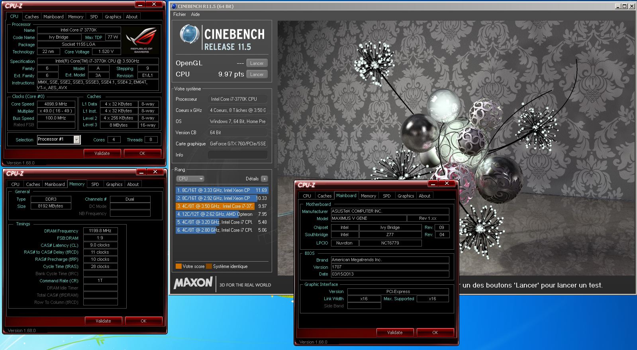Click the Command Rate 1T value

pos(100,281)
